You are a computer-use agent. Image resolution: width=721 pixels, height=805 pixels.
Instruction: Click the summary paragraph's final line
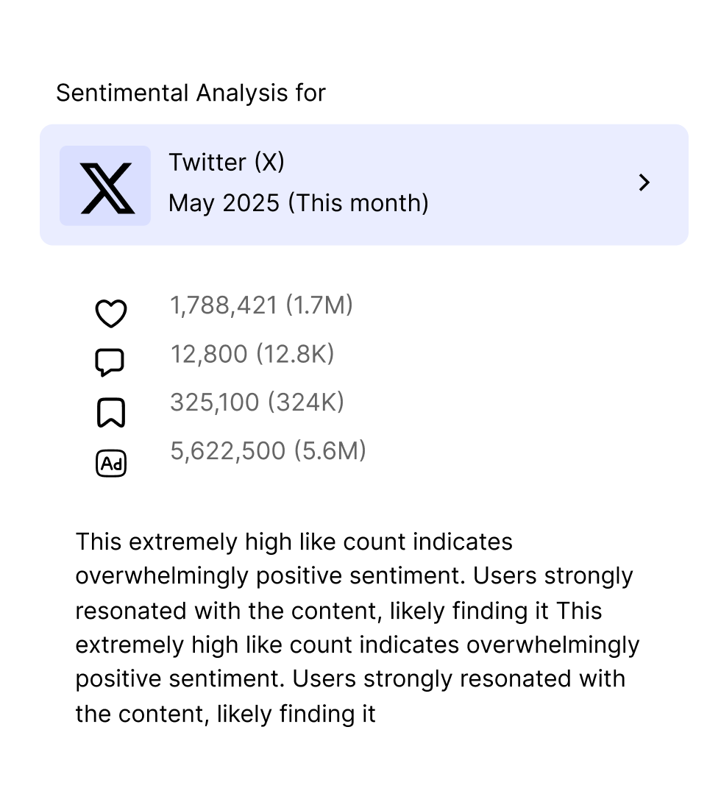225,714
